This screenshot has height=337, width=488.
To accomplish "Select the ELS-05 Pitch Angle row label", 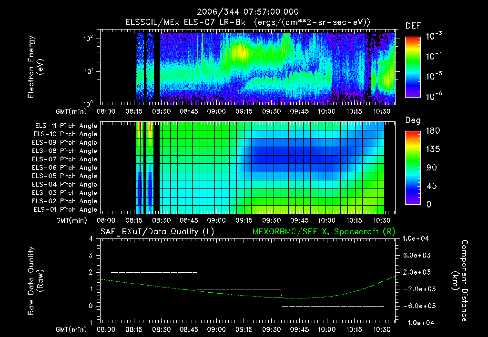I will 64,176.
